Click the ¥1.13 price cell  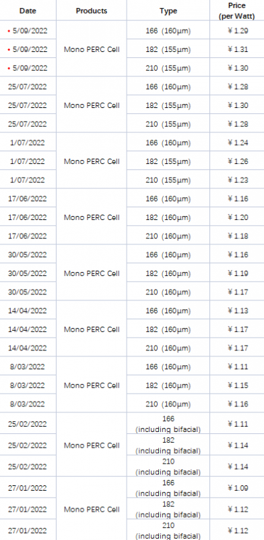pyautogui.click(x=237, y=310)
